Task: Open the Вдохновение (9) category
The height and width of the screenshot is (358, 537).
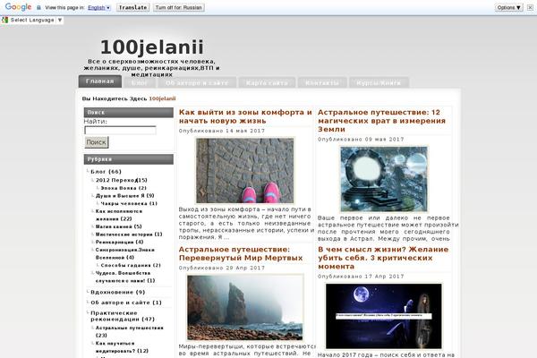Action: click(x=117, y=293)
